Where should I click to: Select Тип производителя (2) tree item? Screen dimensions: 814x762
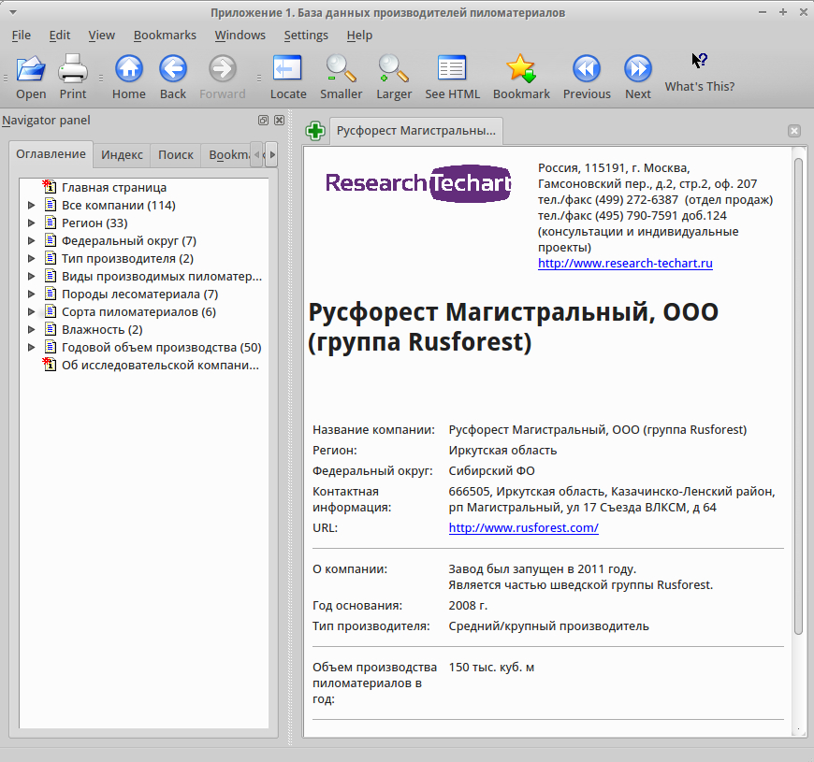click(127, 258)
